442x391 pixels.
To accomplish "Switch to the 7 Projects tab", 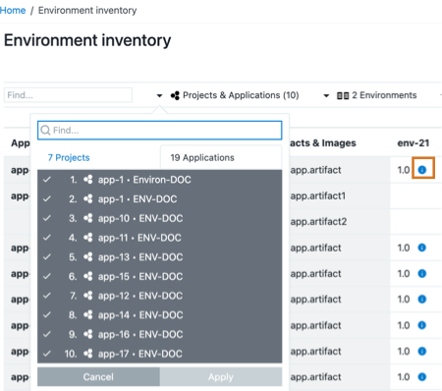I will 69,158.
